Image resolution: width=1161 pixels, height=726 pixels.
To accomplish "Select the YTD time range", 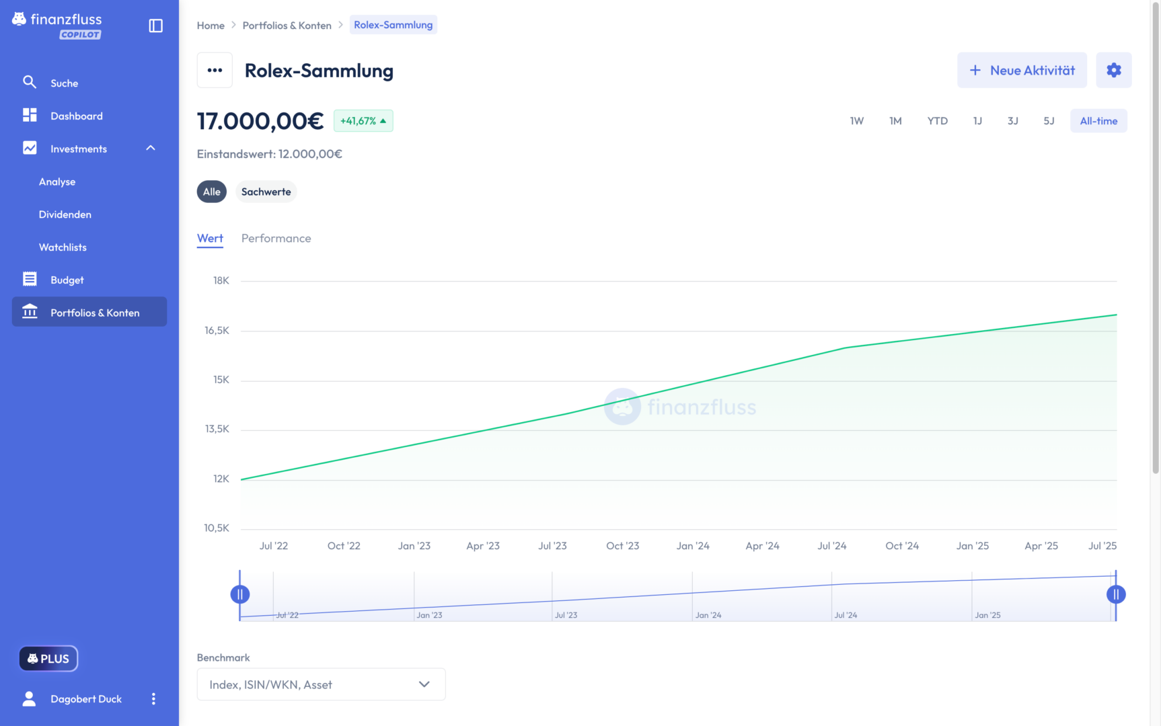I will [x=937, y=121].
